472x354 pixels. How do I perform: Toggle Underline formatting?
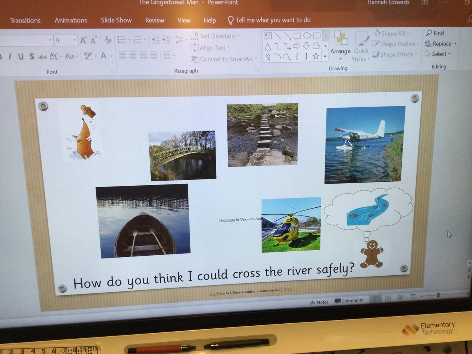point(20,57)
